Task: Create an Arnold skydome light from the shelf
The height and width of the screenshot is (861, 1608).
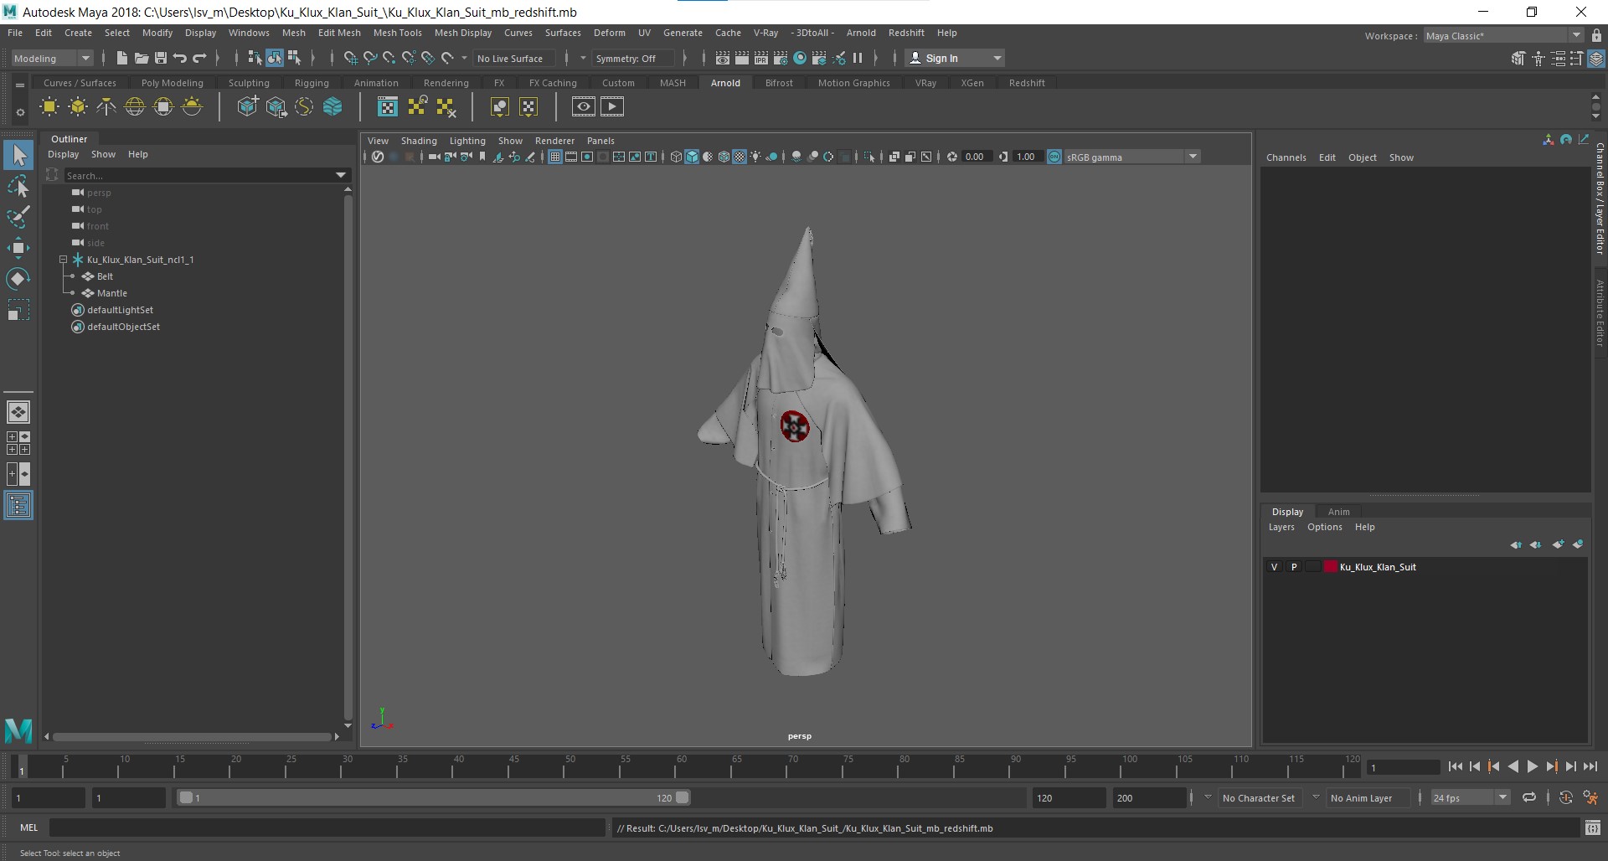Action: 135,106
